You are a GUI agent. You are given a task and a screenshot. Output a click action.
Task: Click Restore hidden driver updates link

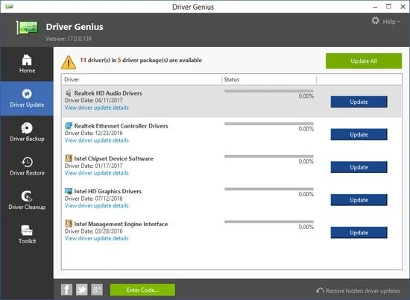(x=363, y=291)
